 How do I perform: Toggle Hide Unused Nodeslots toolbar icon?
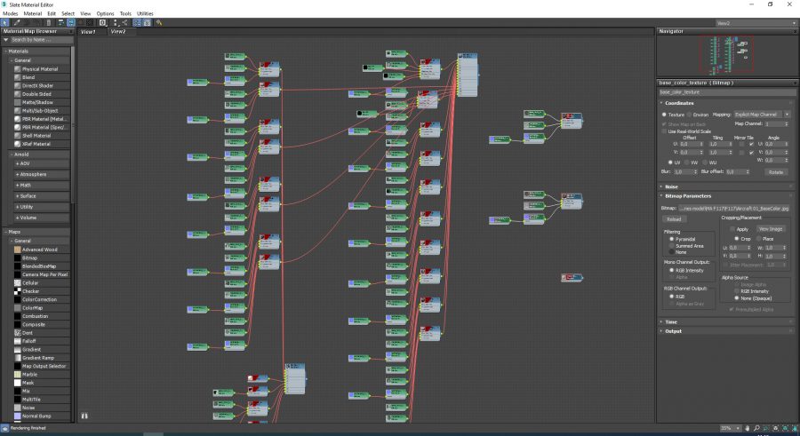[x=71, y=22]
